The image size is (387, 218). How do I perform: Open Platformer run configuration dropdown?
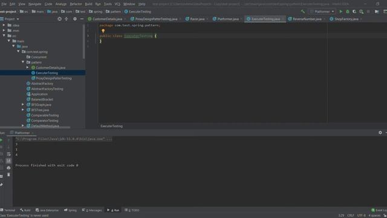point(322,12)
